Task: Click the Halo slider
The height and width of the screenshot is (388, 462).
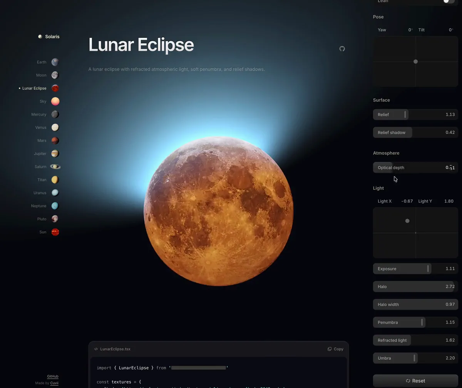Action: click(x=415, y=287)
